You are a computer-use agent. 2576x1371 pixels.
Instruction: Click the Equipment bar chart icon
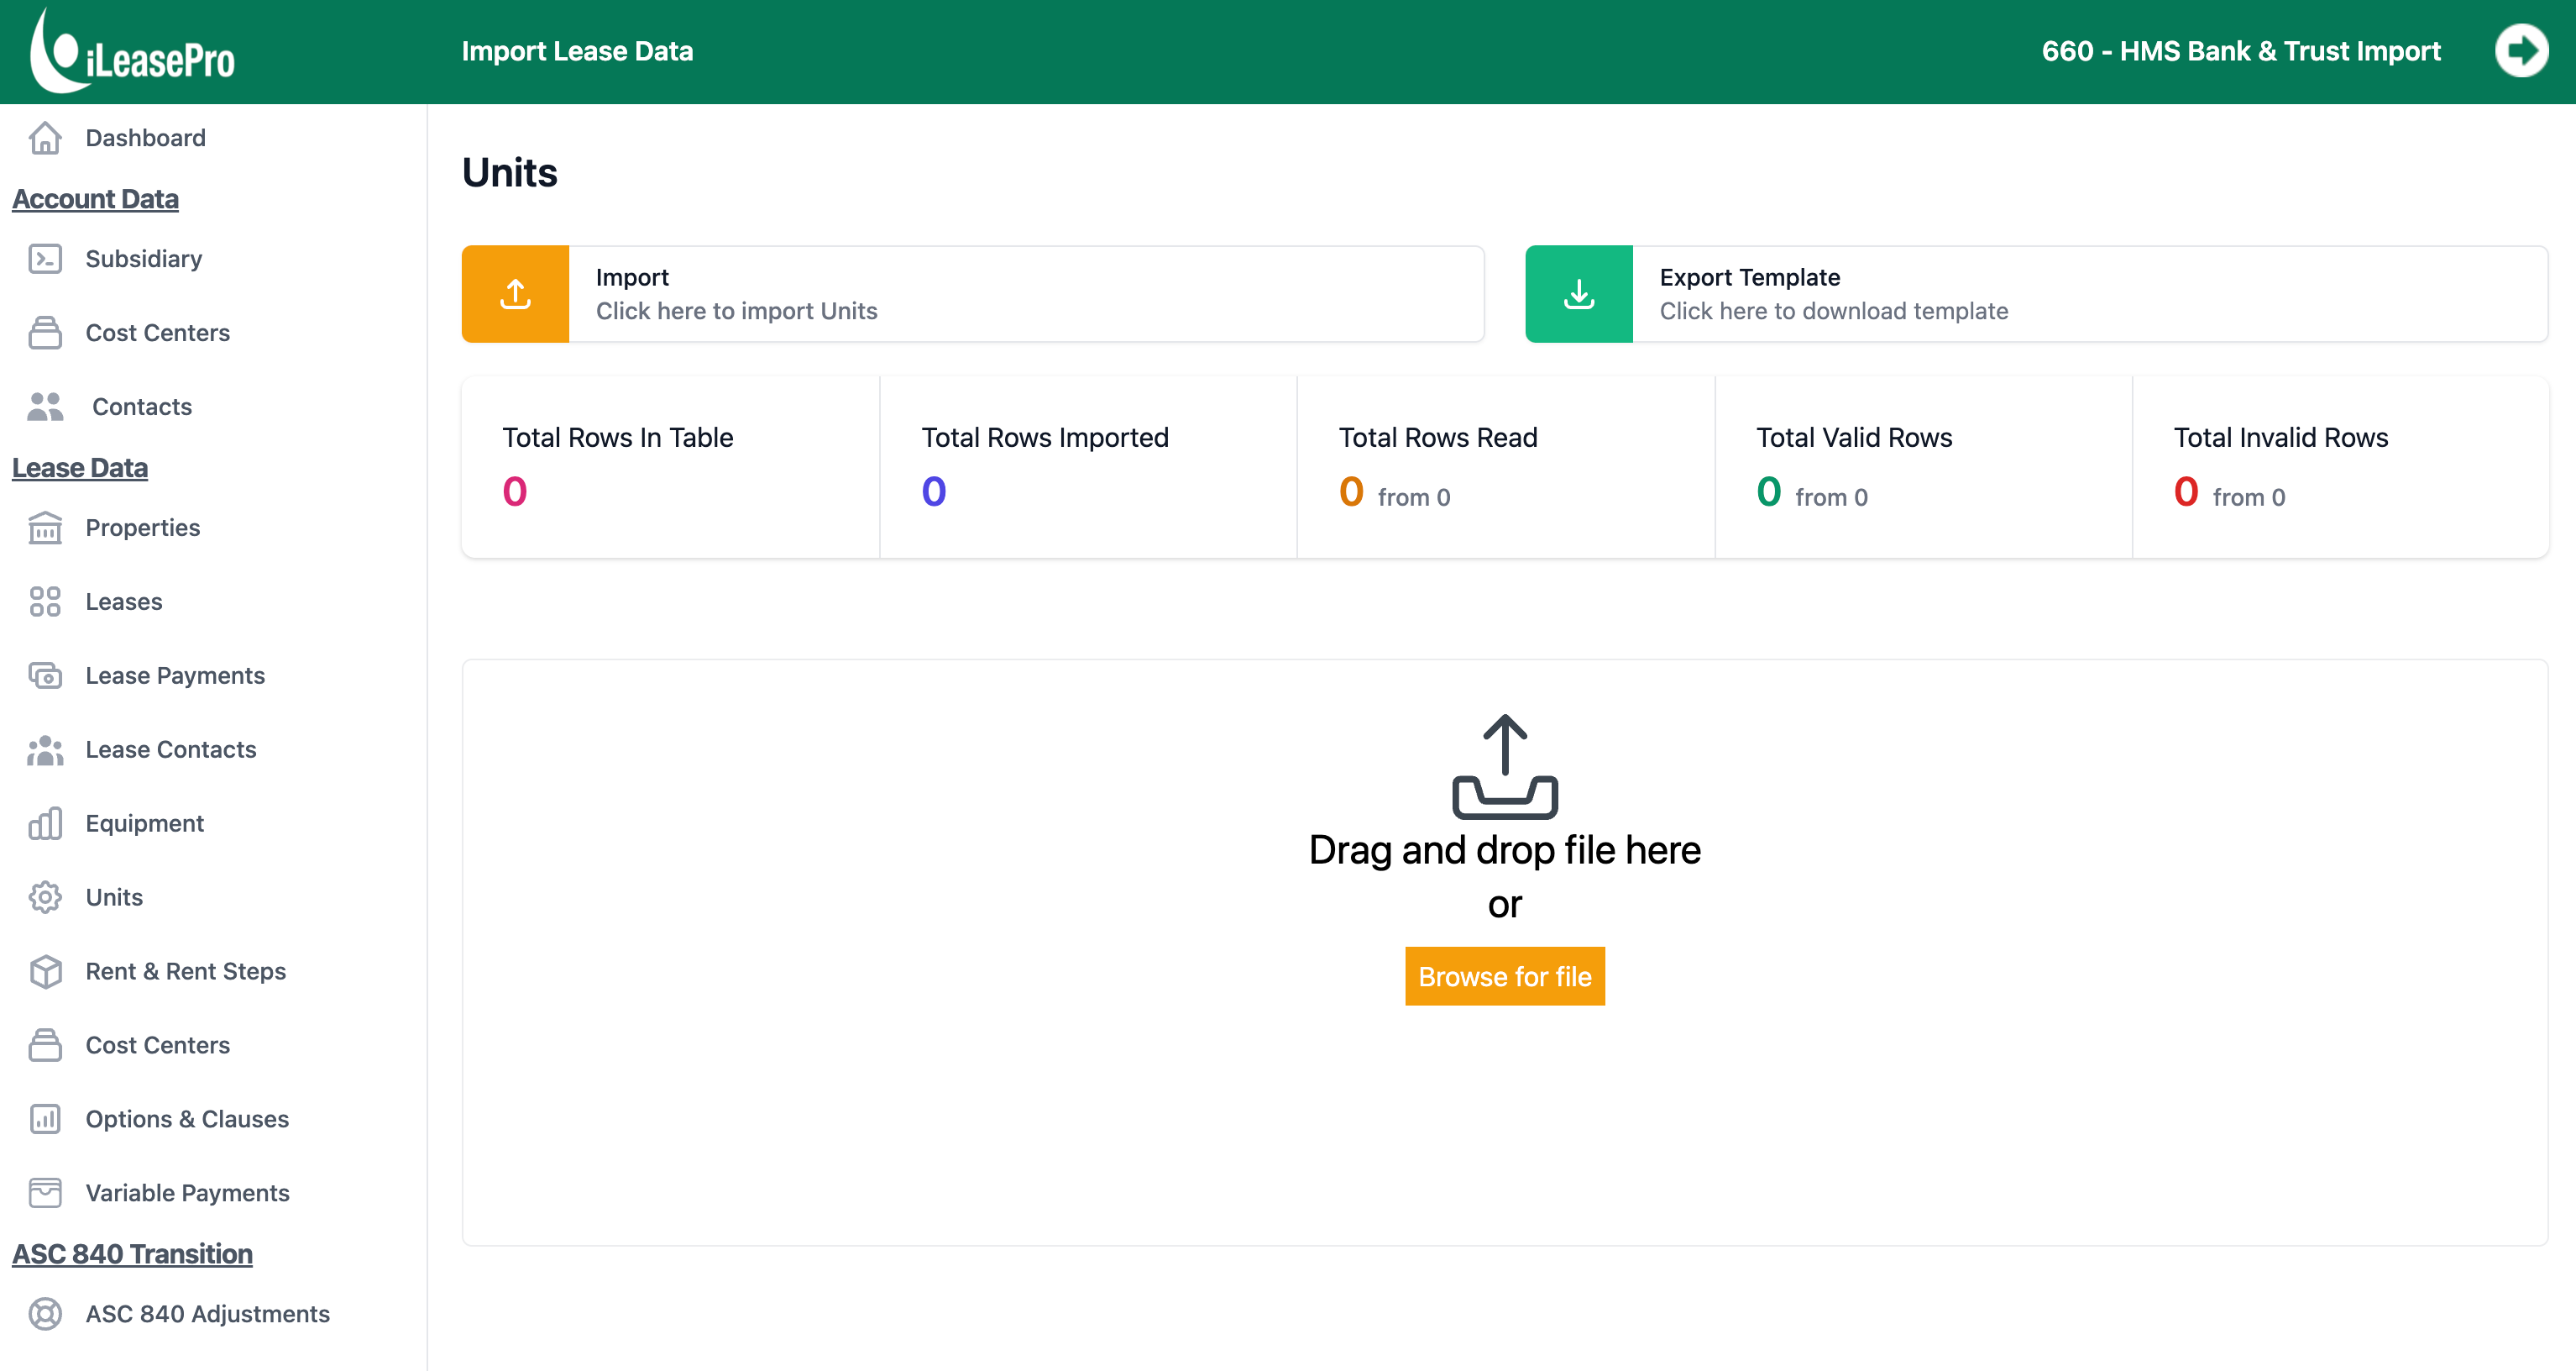[x=45, y=825]
